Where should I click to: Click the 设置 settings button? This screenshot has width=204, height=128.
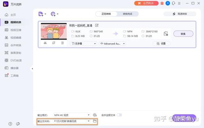pyautogui.click(x=161, y=44)
